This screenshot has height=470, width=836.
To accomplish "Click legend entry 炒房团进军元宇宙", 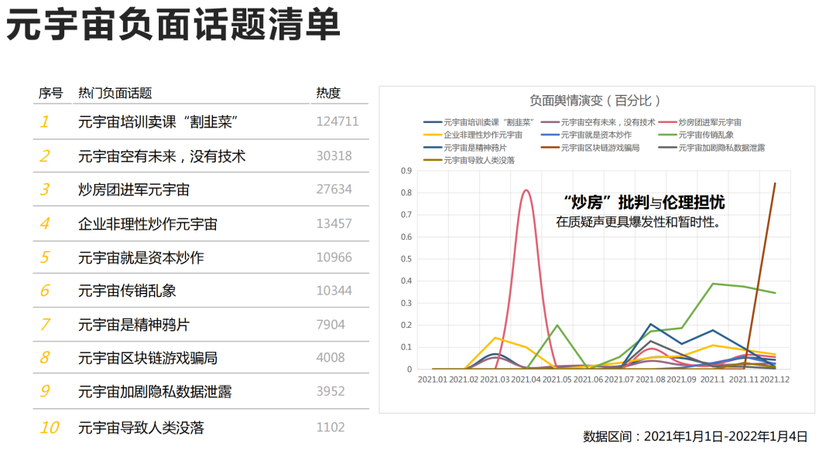I will (x=710, y=122).
